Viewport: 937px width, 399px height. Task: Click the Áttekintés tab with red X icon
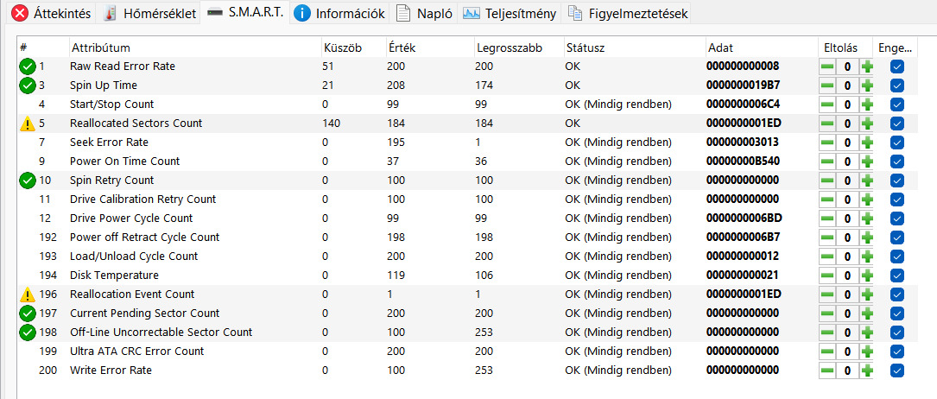click(x=51, y=13)
